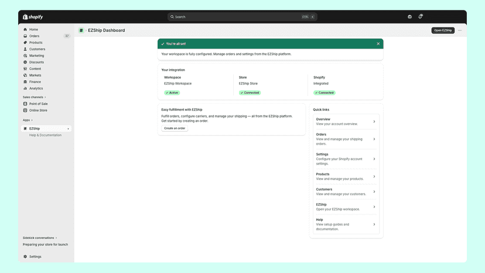Click the Products tag icon
Viewport: 485px width, 273px height.
(x=25, y=42)
